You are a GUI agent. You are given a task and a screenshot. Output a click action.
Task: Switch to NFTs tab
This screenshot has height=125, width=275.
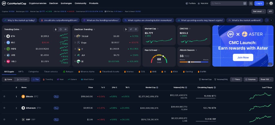(21, 71)
